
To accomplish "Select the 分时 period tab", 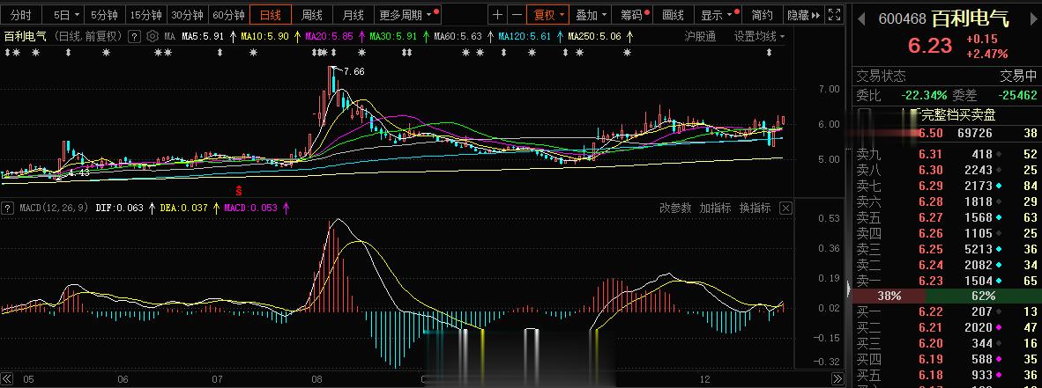I will pyautogui.click(x=20, y=15).
